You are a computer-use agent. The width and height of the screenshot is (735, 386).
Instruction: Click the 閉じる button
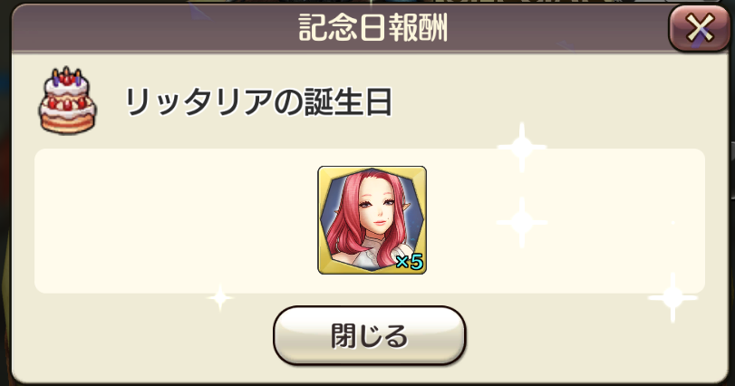point(370,335)
